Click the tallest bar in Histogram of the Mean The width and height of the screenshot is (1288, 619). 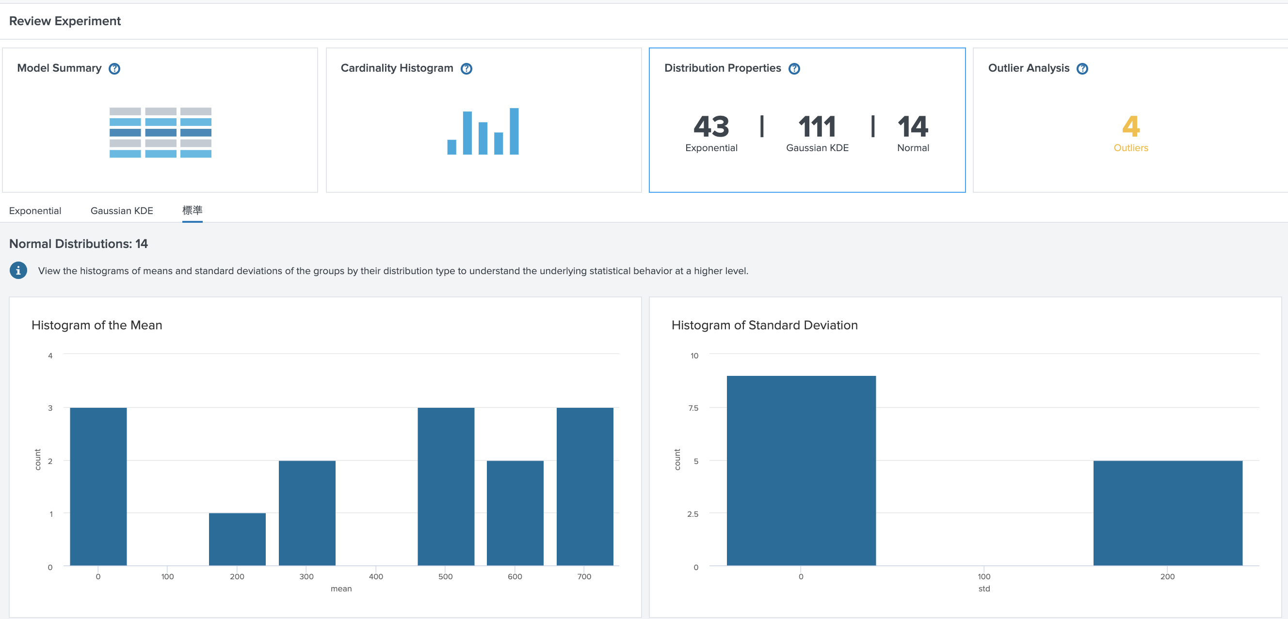point(98,487)
